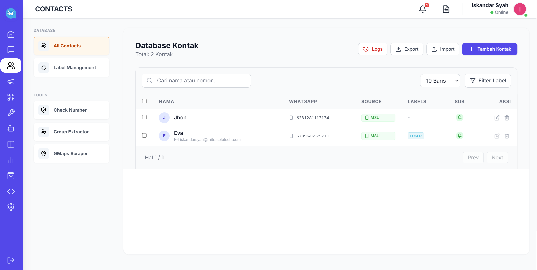Open the settings gear sidebar icon
The image size is (537, 270).
[x=11, y=207]
